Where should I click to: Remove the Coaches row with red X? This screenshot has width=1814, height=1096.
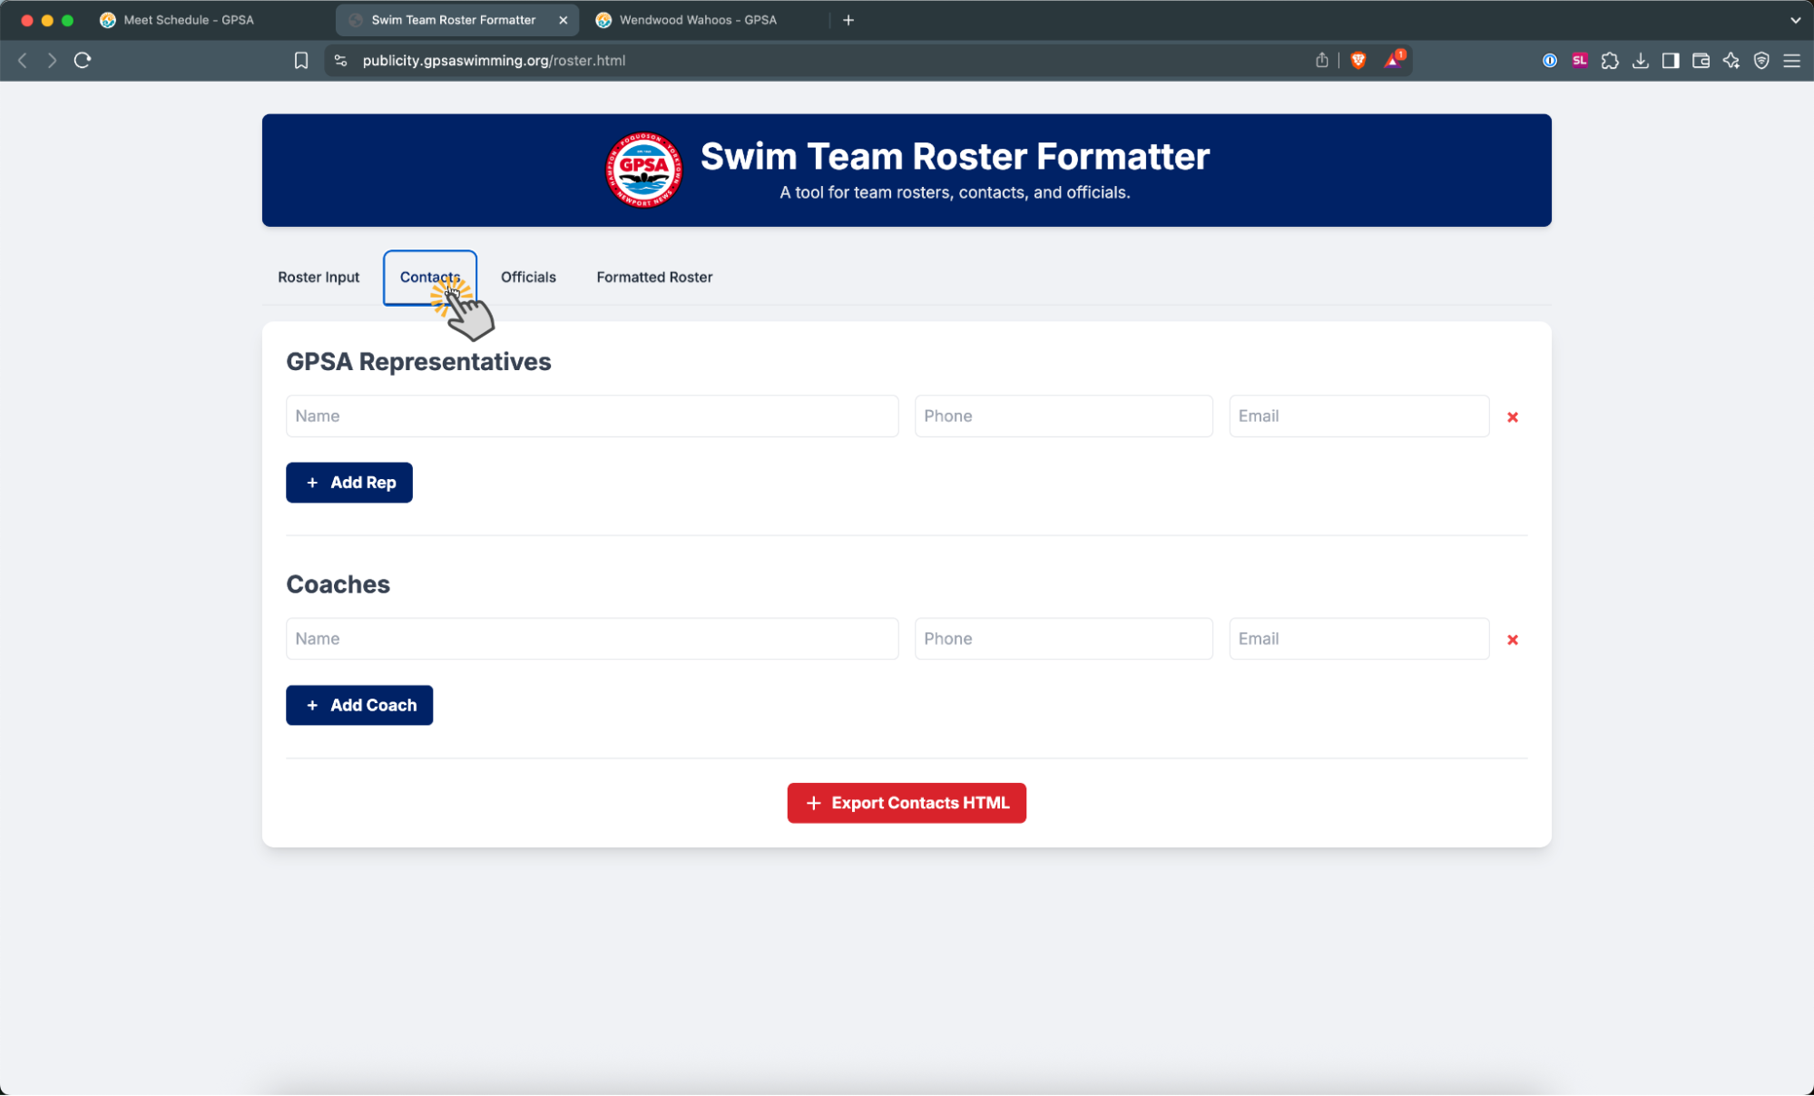[x=1512, y=640]
